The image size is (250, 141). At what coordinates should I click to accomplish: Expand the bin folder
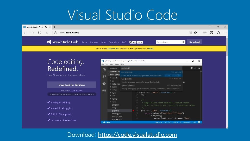tap(112, 81)
